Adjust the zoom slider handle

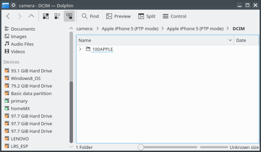(141, 147)
